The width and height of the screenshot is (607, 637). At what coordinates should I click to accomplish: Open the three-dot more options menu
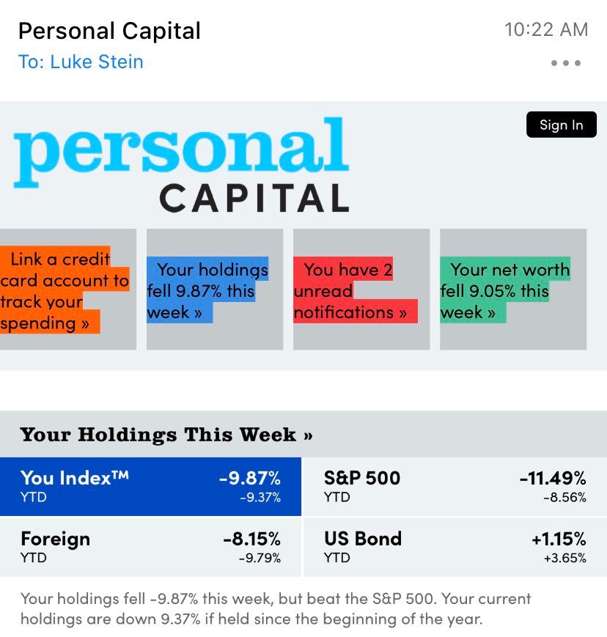tap(566, 63)
